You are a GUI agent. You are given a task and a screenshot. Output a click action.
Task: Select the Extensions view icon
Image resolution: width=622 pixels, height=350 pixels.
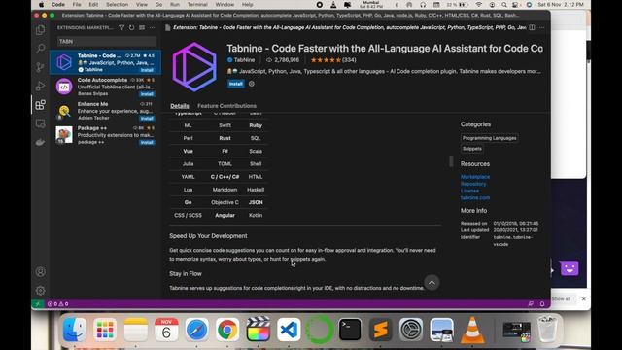tap(40, 105)
